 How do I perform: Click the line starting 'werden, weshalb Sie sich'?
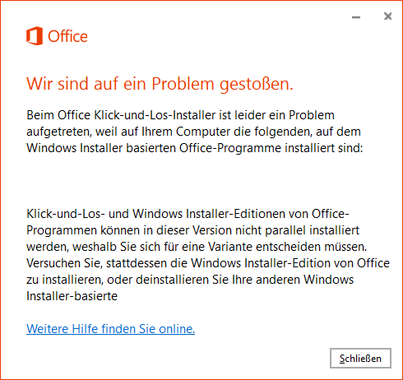[197, 247]
